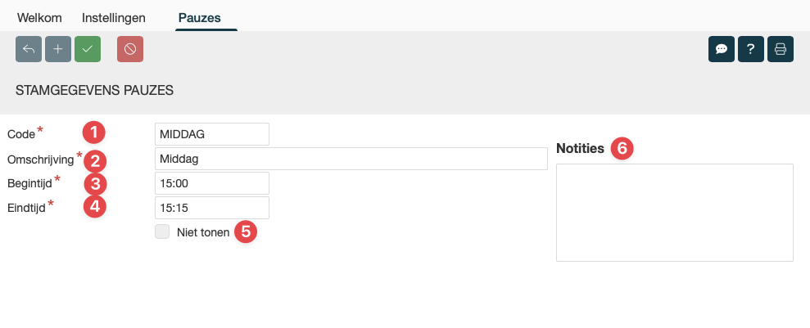The image size is (810, 328).
Task: Click the back arrow toolbar icon
Action: [x=29, y=49]
